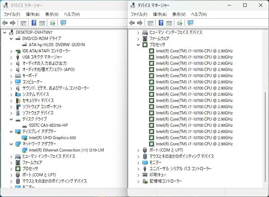The image size is (269, 197).
Task: Select マウスとそのほかのポインティング デバイス in left window
Action: (55, 181)
